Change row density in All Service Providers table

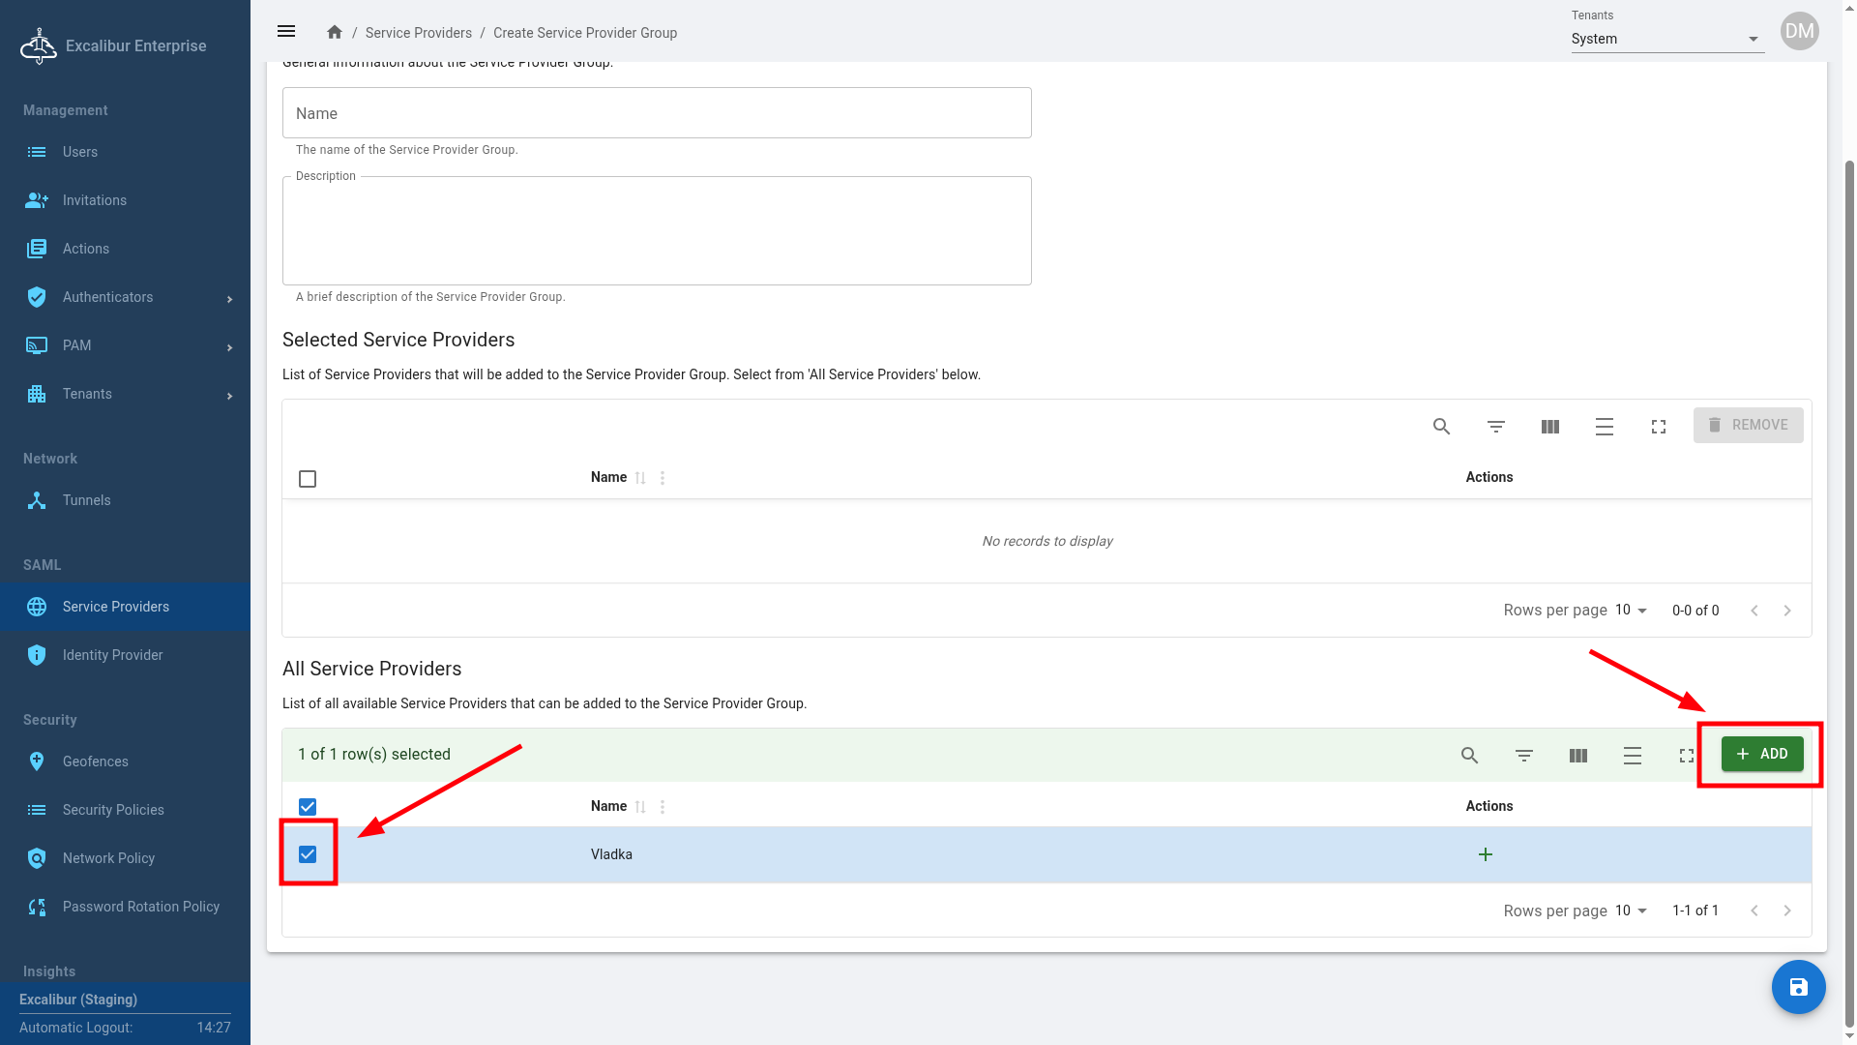click(x=1632, y=756)
